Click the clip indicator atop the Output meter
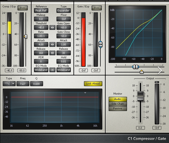The width and height of the screenshot is (169, 143). (x=157, y=82)
